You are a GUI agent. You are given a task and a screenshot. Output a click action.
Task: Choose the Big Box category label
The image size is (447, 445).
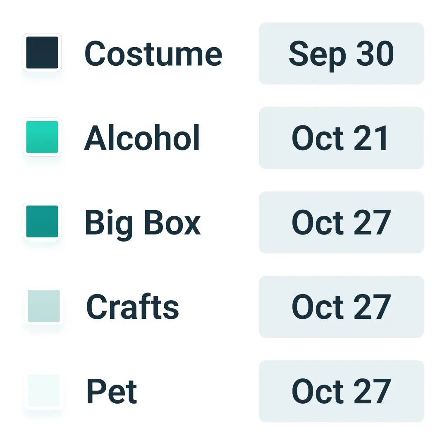(143, 224)
